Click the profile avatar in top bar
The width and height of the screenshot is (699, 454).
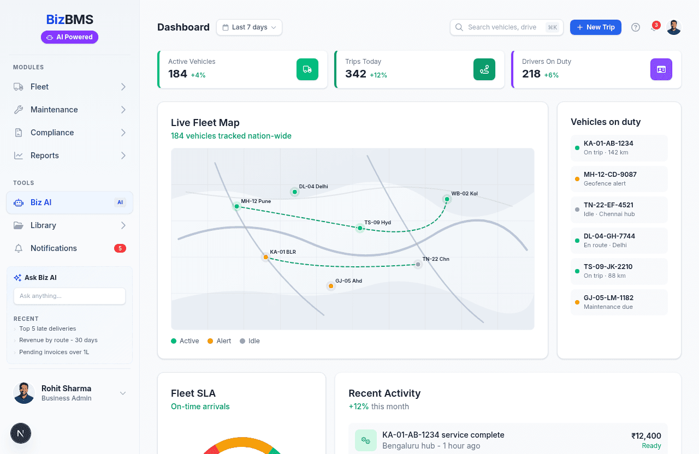[x=673, y=27]
